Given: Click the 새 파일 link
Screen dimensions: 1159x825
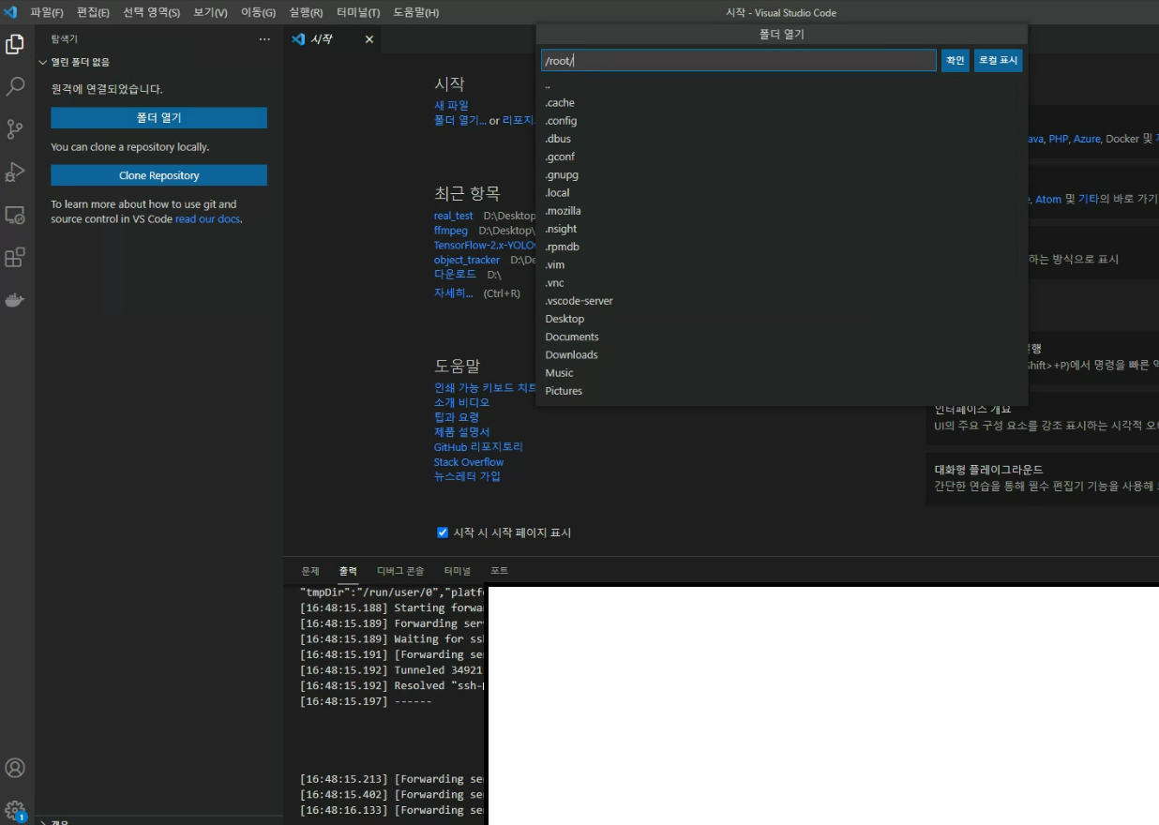Looking at the screenshot, I should tap(451, 106).
